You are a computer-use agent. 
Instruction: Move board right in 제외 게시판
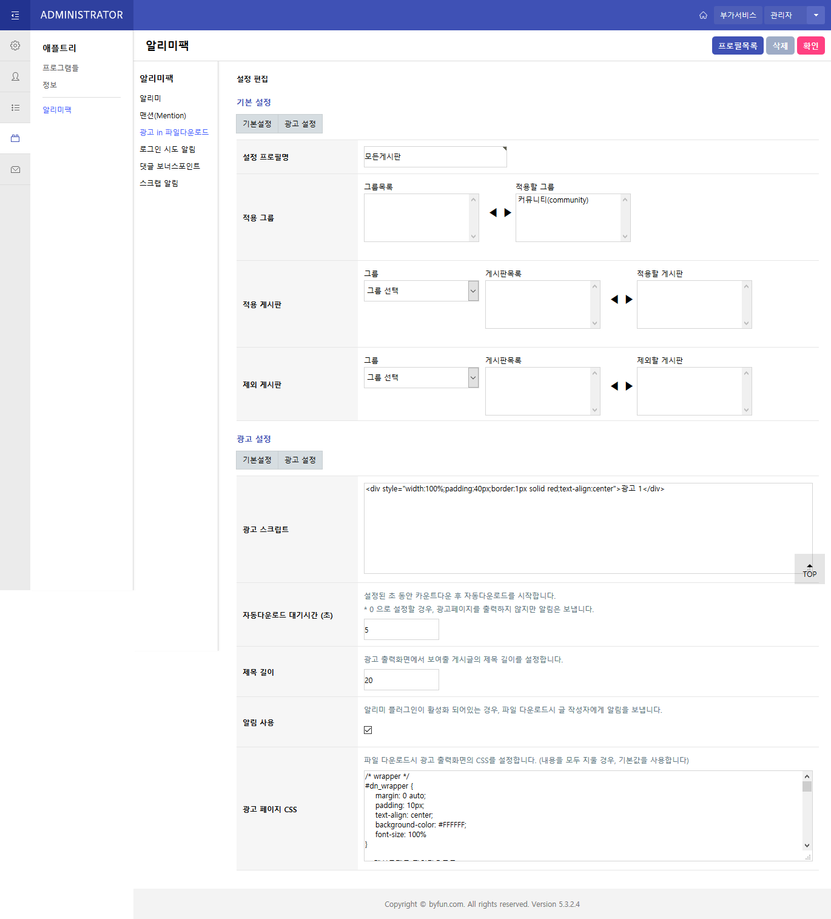[629, 386]
